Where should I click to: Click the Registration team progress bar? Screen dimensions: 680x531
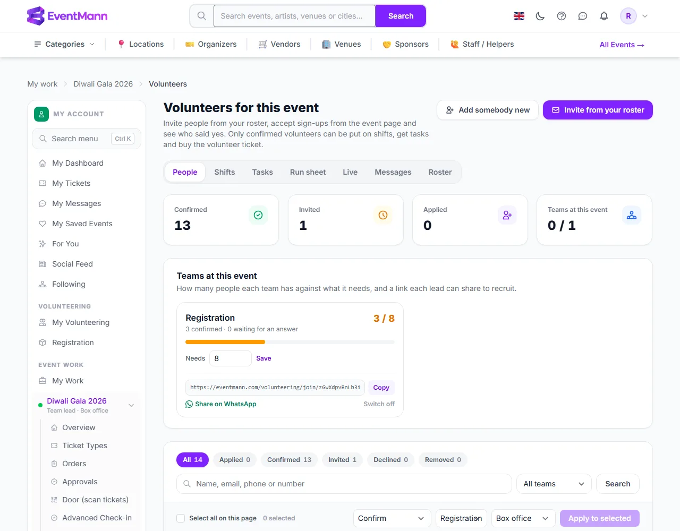pyautogui.click(x=290, y=342)
